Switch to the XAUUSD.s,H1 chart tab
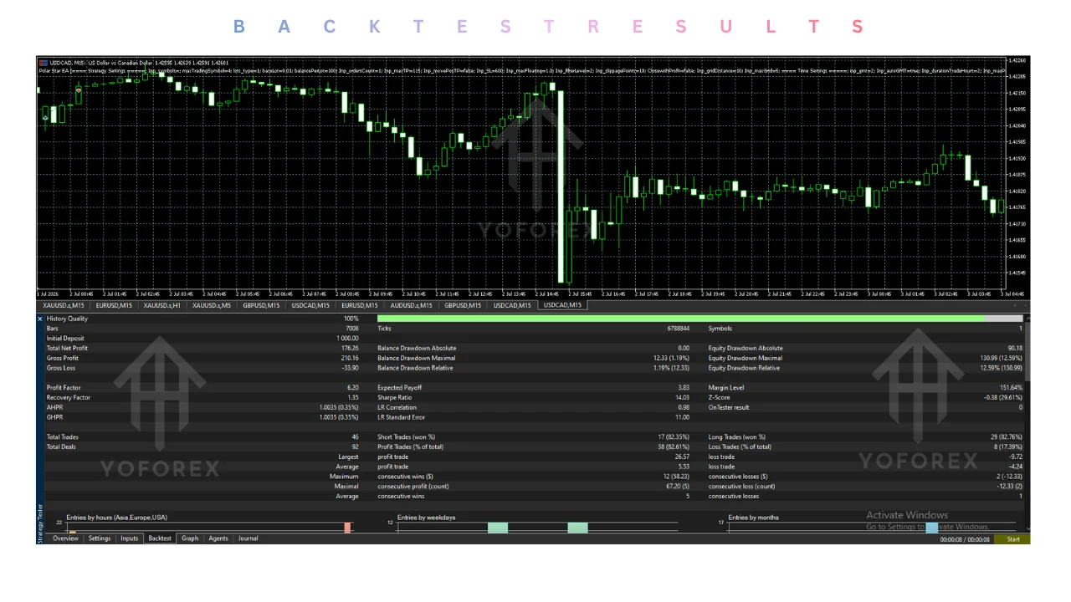Screen dimensions: 1071x602 click(x=161, y=305)
